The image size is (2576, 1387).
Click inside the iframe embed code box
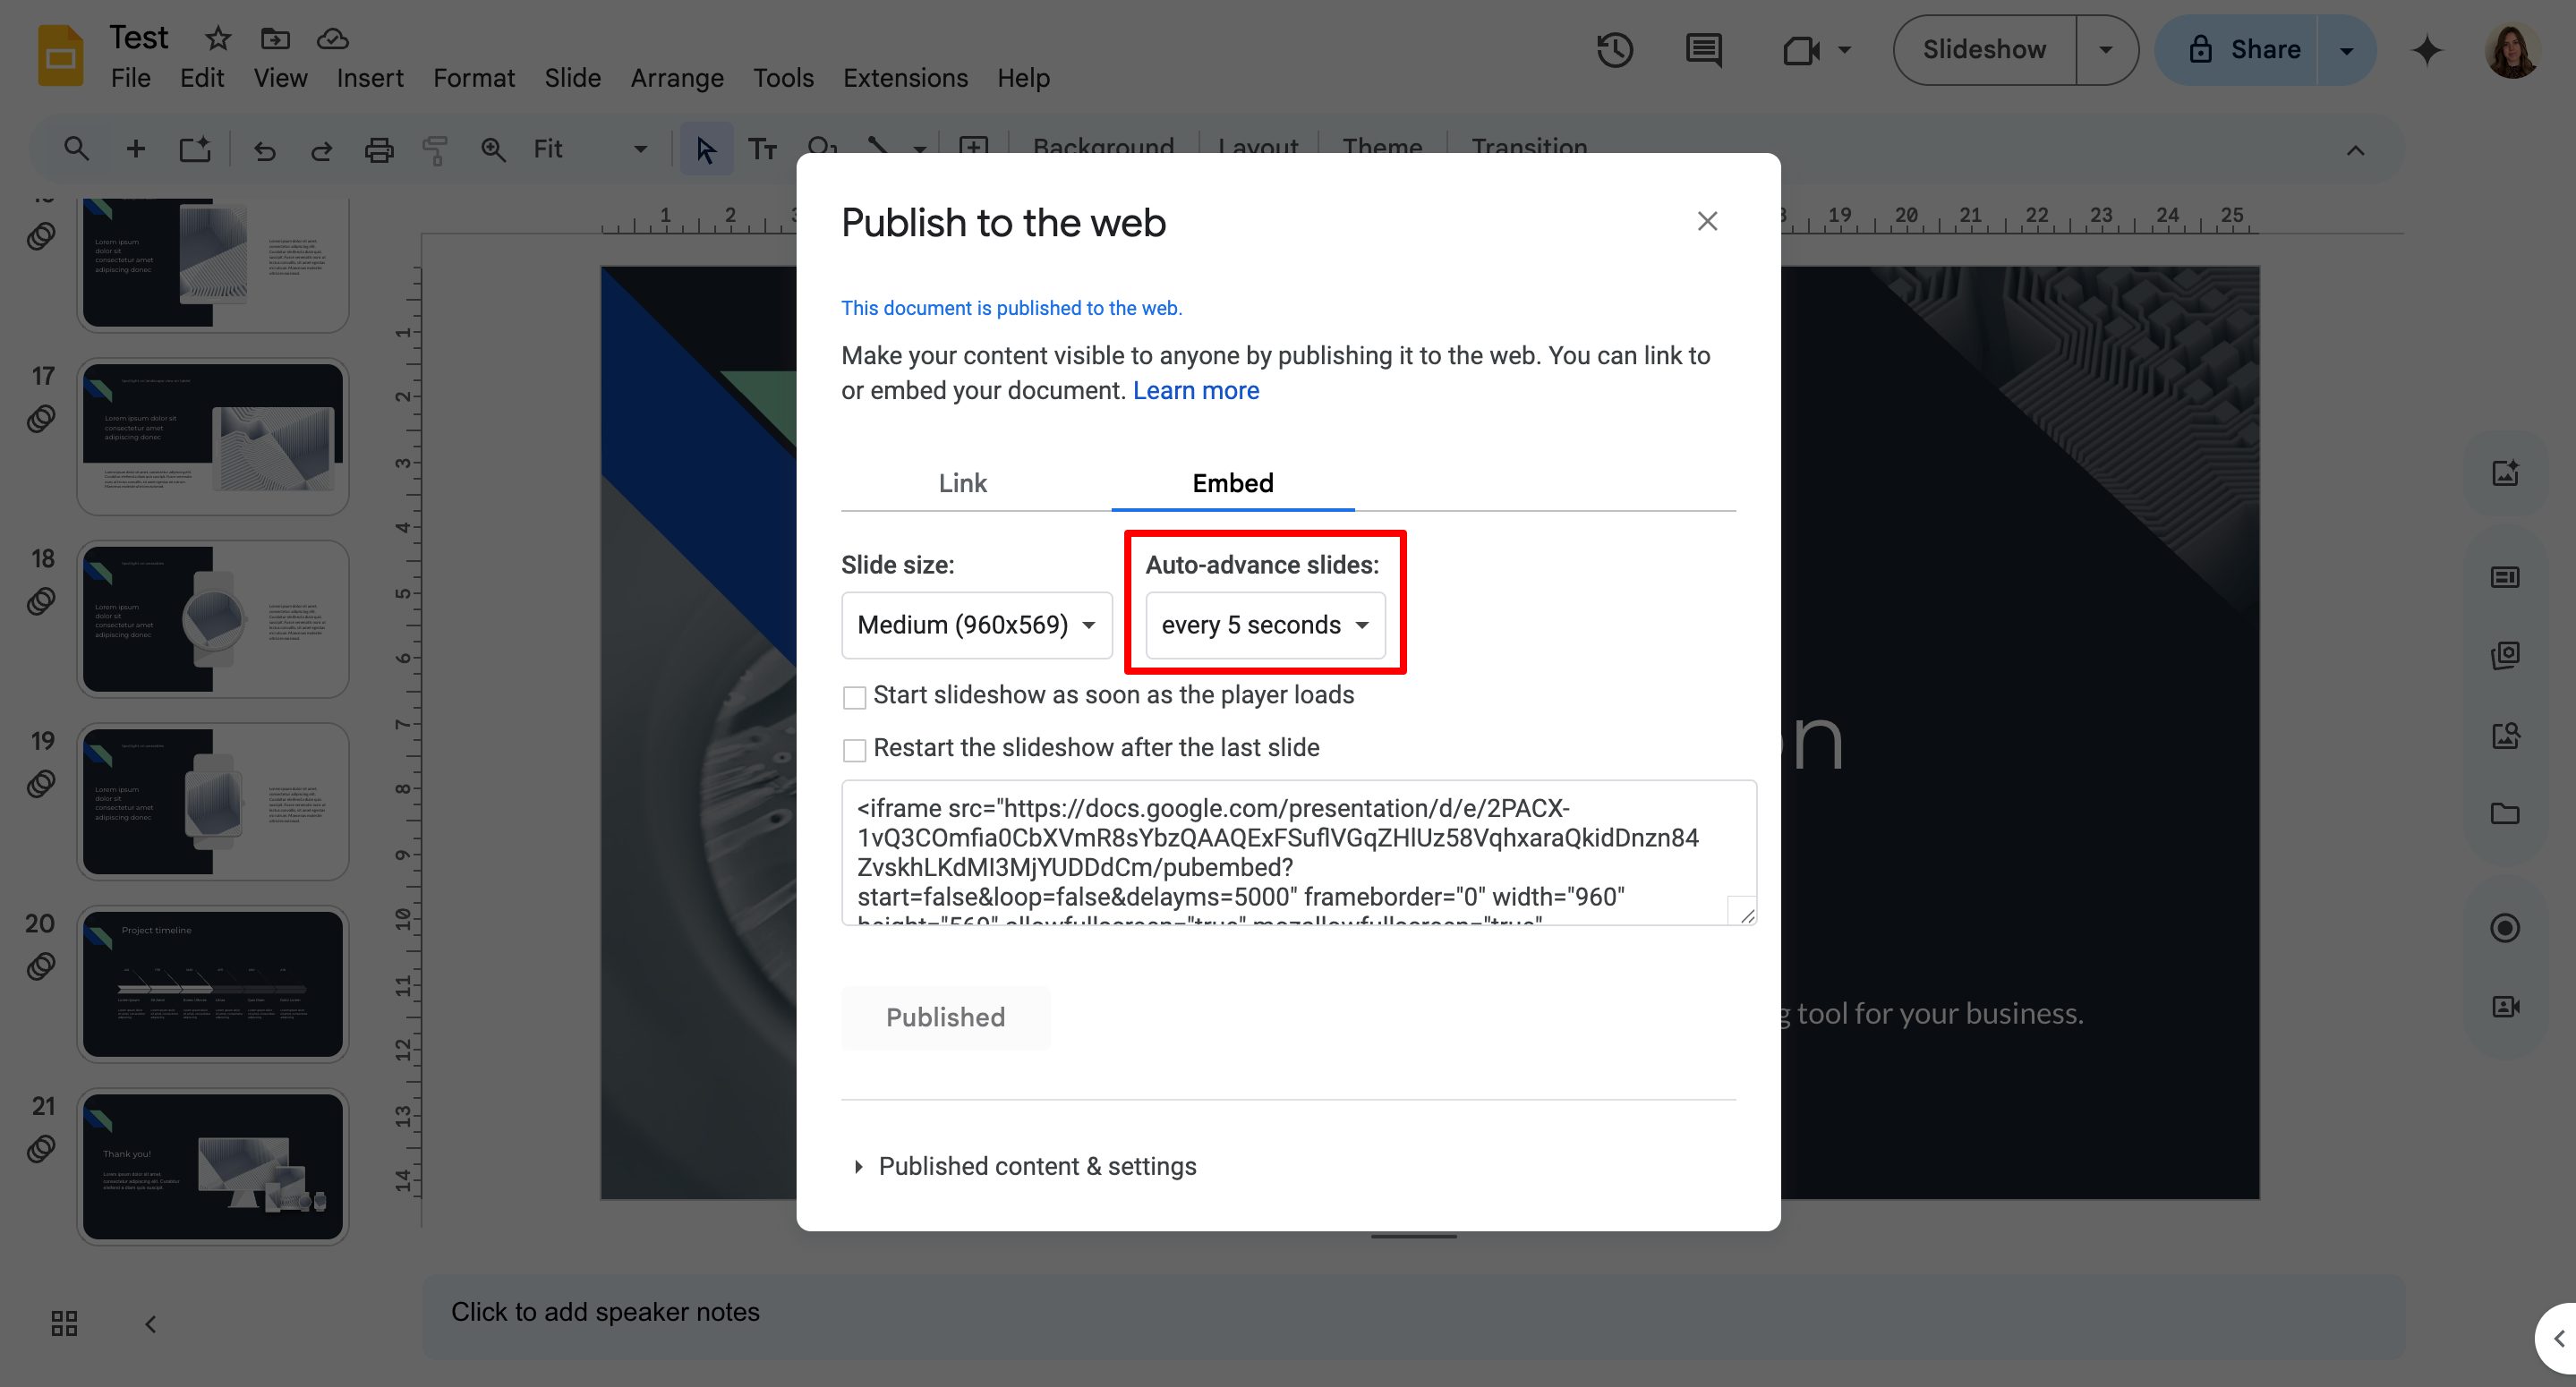tap(1298, 852)
